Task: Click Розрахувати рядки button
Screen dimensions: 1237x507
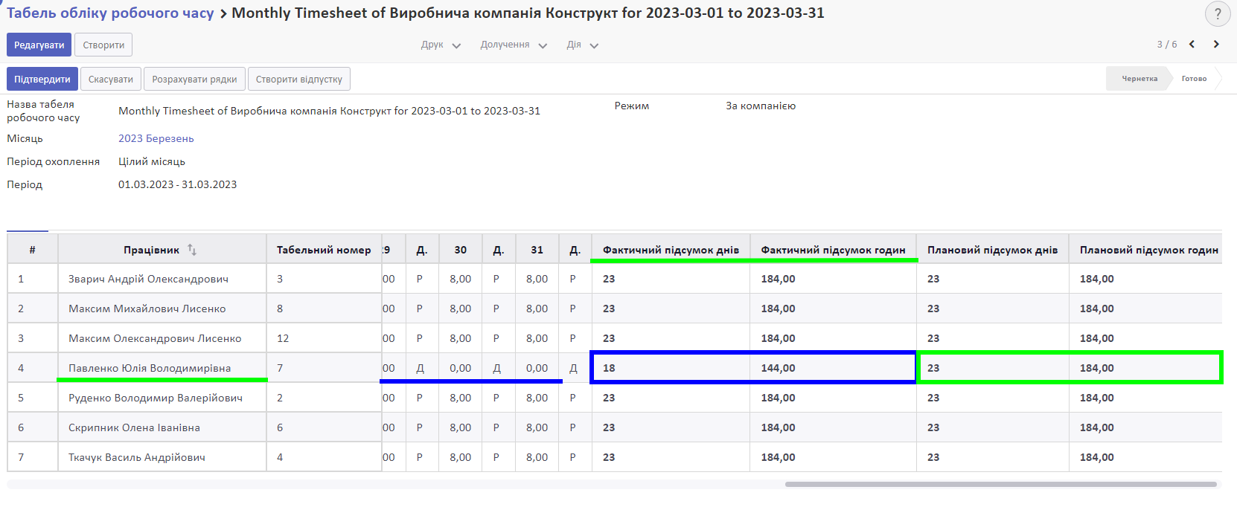Action: click(x=194, y=79)
